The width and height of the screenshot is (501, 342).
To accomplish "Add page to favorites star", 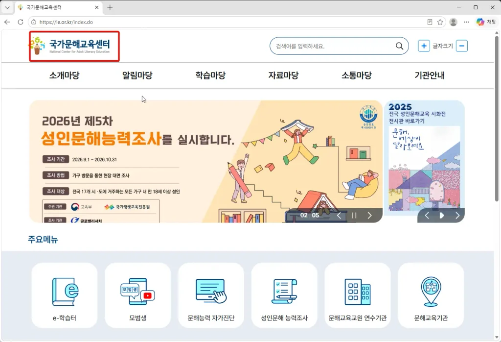I will click(x=440, y=22).
